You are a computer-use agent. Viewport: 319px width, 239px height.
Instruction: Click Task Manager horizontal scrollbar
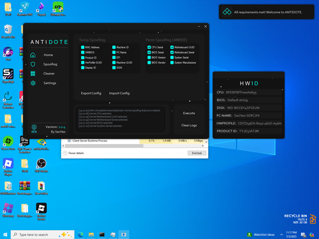[x=134, y=146]
